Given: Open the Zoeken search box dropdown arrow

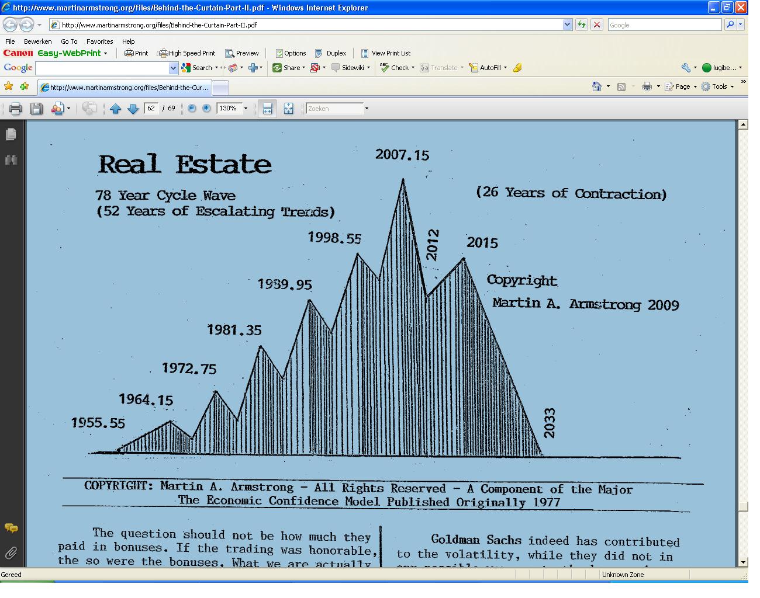Looking at the screenshot, I should pos(367,109).
